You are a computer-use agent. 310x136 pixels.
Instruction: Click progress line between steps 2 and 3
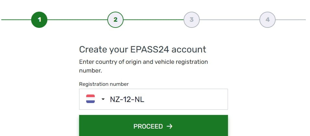(153, 20)
